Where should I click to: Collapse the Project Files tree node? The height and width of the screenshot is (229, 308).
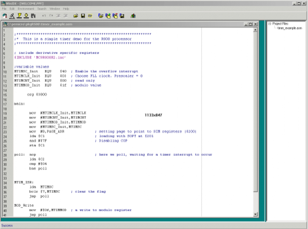[x=270, y=23]
